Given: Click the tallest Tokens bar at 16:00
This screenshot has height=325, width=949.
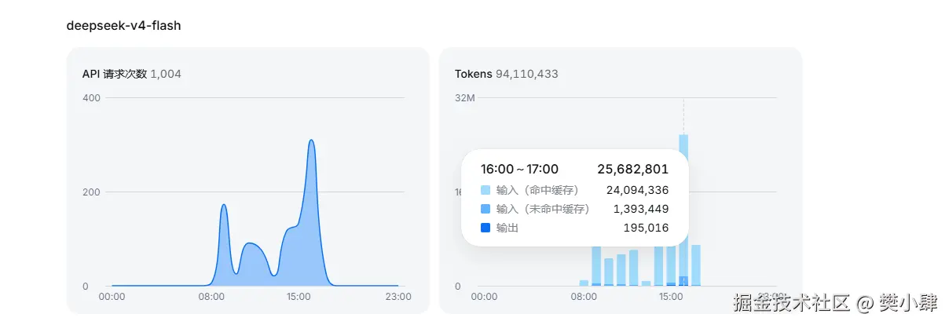Looking at the screenshot, I should [683, 142].
